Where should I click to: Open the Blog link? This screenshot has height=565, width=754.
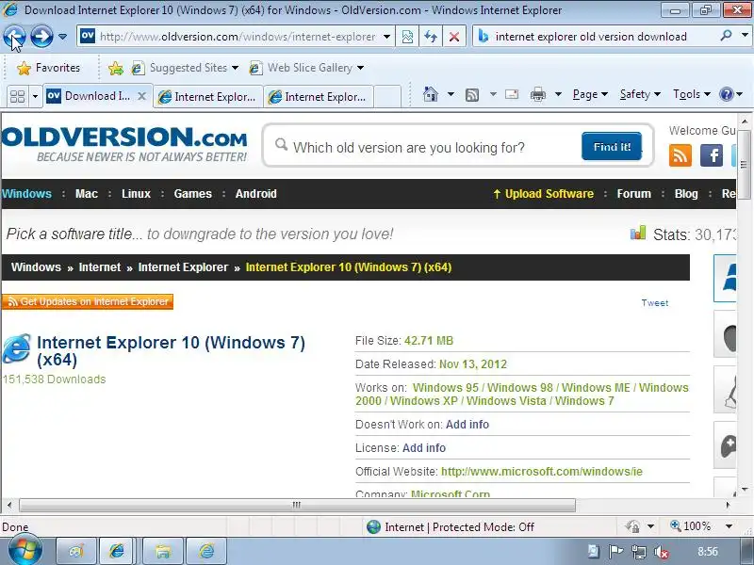(x=686, y=194)
